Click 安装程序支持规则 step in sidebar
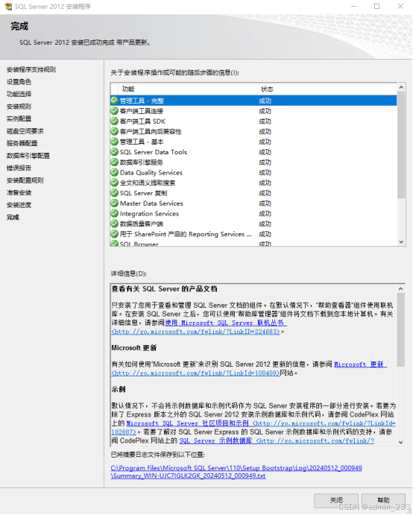 (31, 69)
